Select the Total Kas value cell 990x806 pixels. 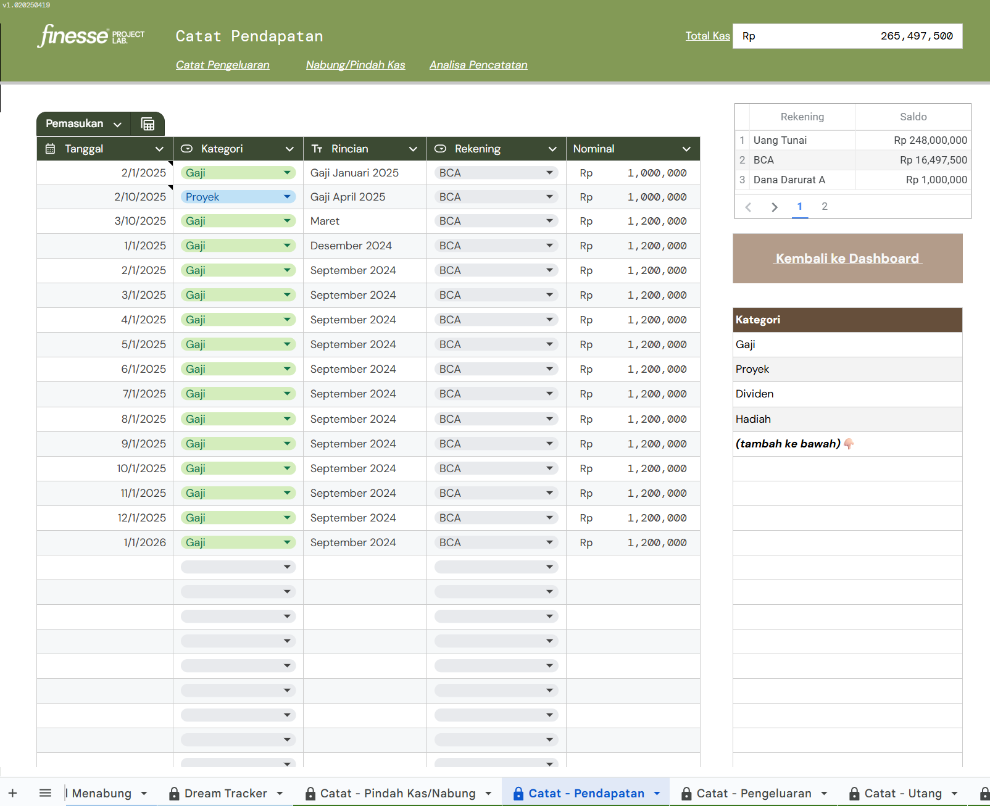pyautogui.click(x=847, y=36)
